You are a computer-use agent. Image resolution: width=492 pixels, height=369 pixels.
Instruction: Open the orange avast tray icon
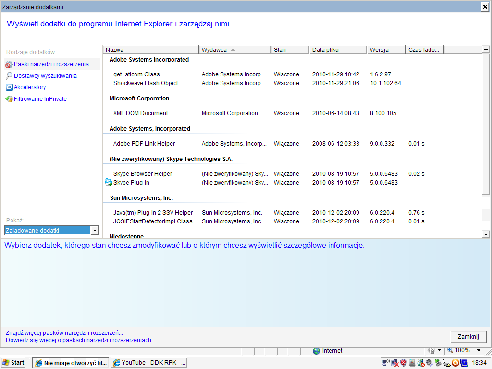[x=455, y=363]
